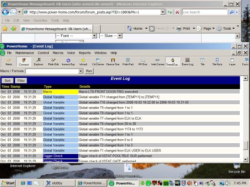Open Palm Pad from toolbar
Viewport: 250px width, 187px height.
click(128, 62)
